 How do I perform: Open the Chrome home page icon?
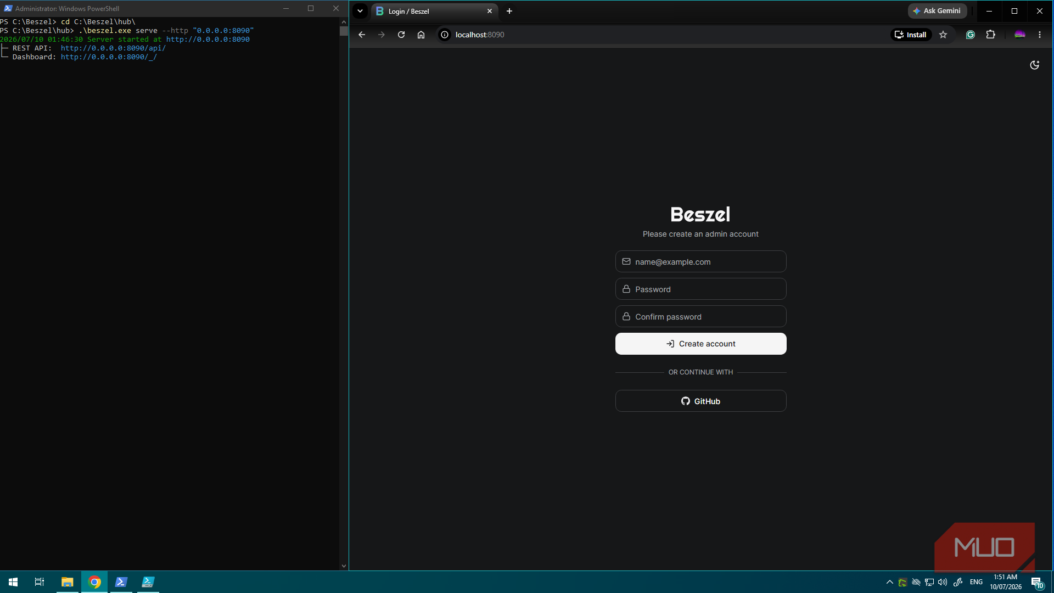click(421, 35)
